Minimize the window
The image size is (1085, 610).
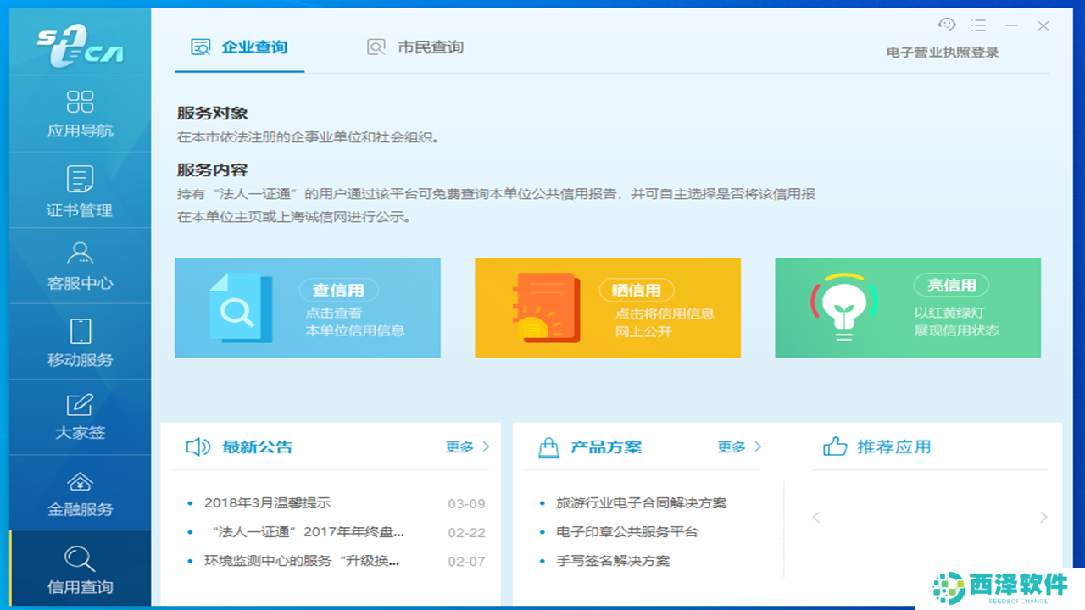(x=1011, y=26)
